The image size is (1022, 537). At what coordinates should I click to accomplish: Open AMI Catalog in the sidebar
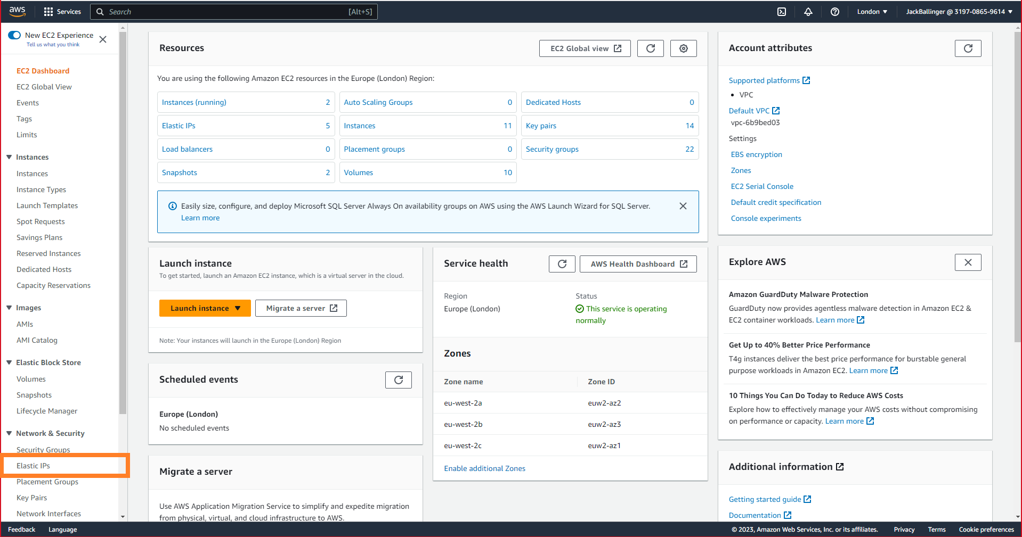37,340
